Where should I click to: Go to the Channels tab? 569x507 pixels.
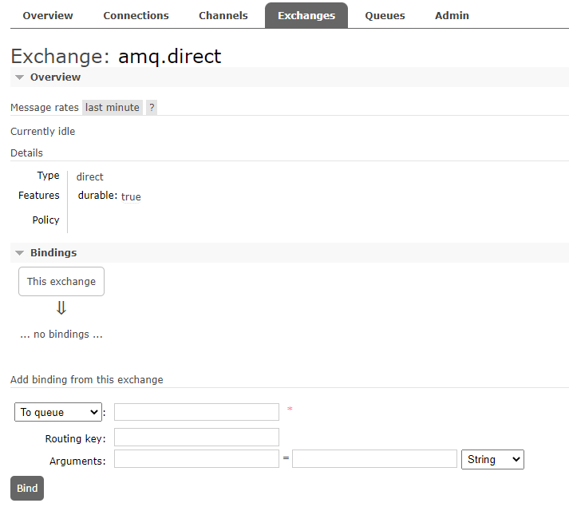223,16
